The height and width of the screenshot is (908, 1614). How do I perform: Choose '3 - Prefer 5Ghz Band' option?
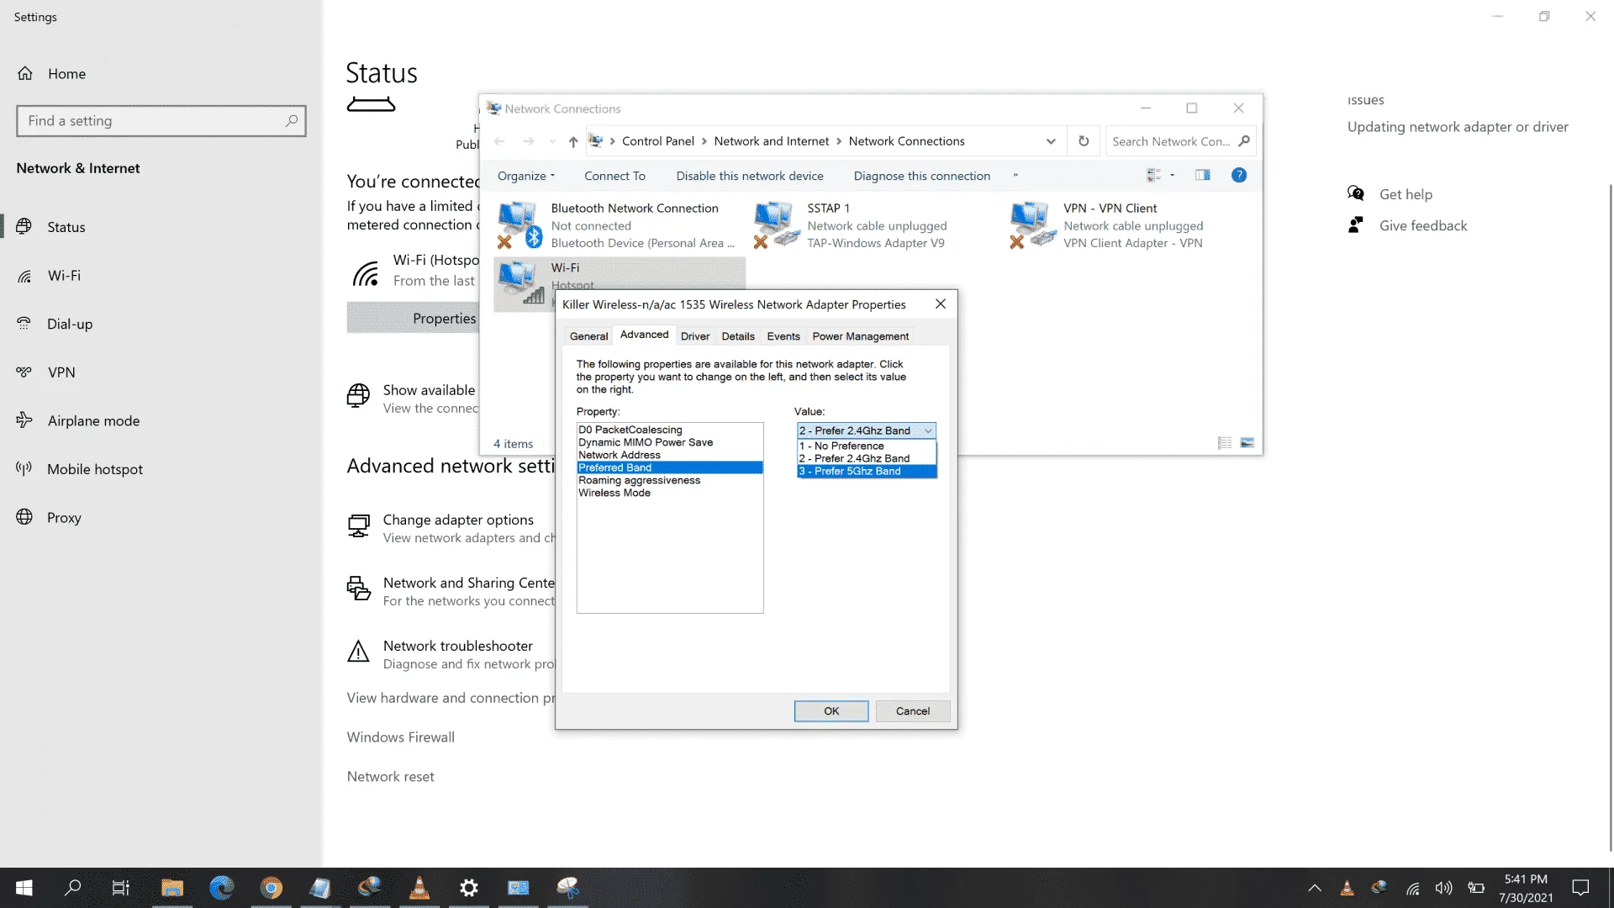click(867, 471)
